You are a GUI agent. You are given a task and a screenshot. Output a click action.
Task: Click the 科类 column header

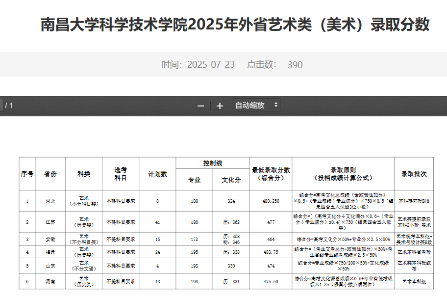84,174
